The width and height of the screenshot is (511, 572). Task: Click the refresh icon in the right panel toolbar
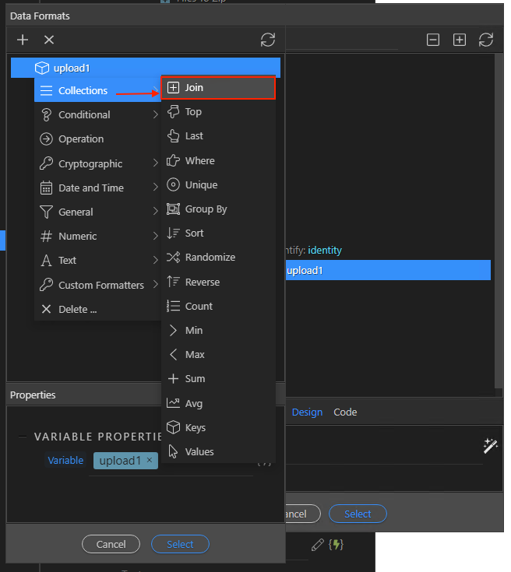tap(486, 40)
